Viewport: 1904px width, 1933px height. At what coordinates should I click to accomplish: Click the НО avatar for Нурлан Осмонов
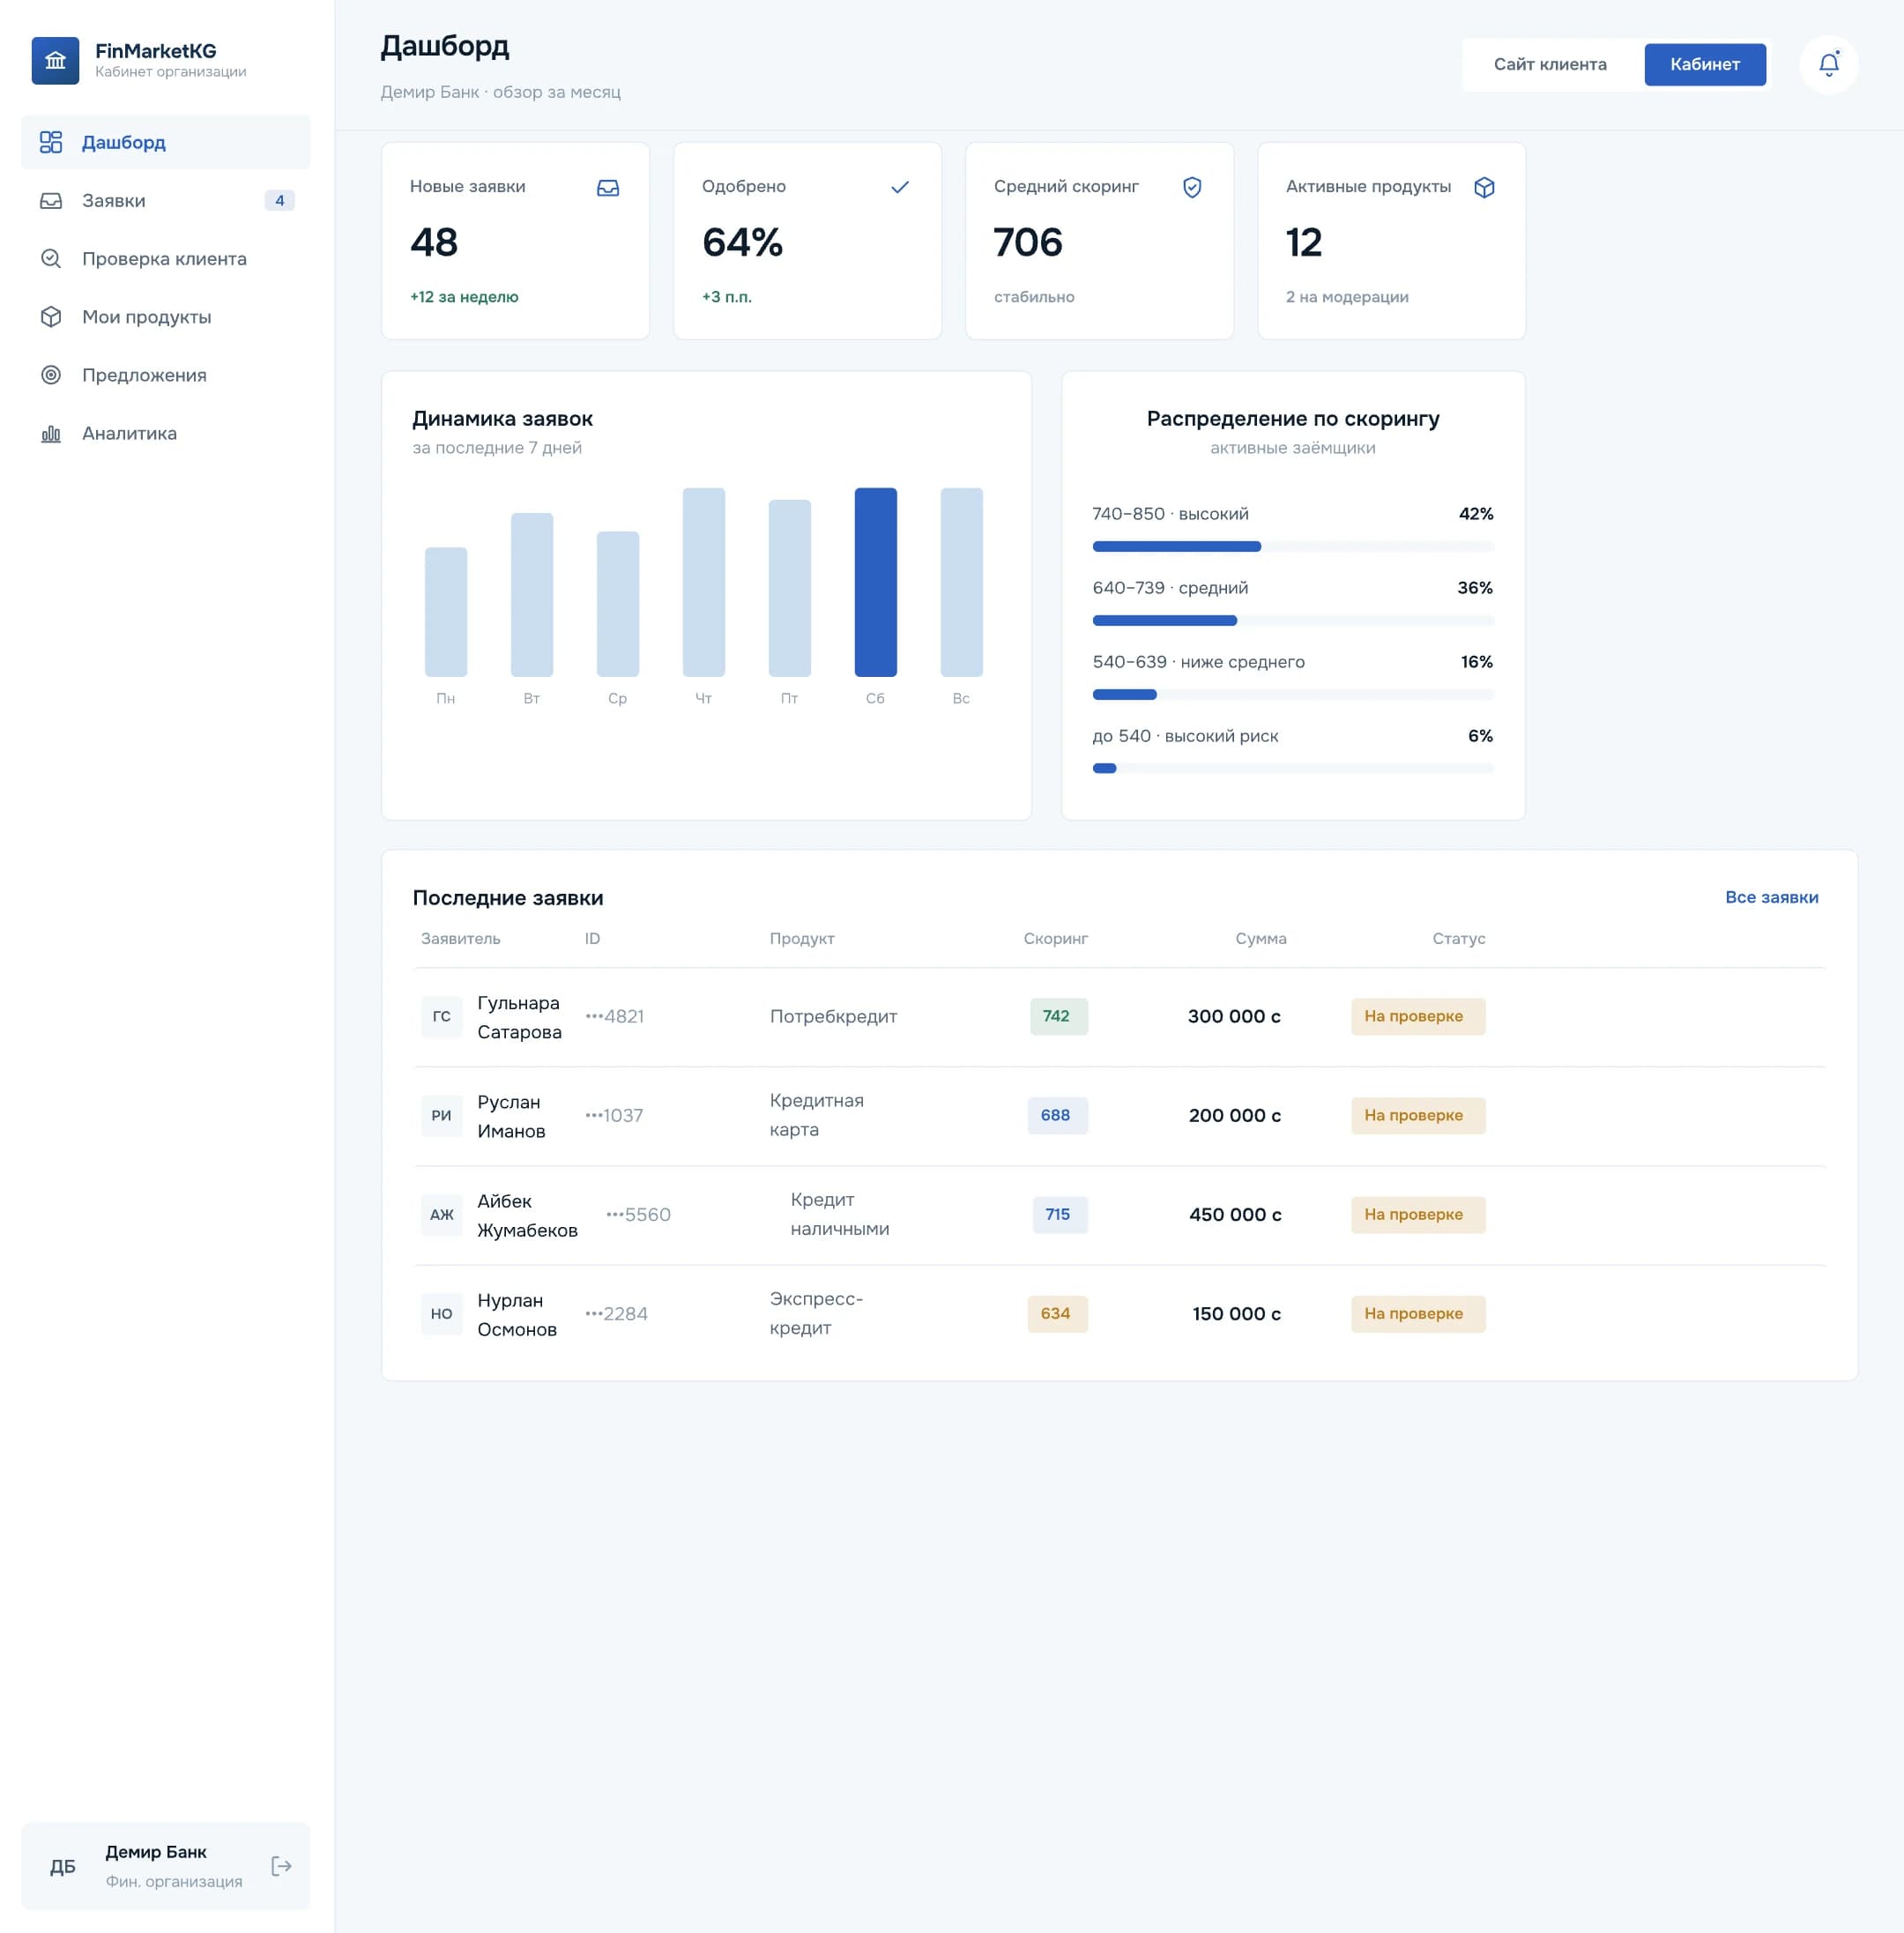441,1313
